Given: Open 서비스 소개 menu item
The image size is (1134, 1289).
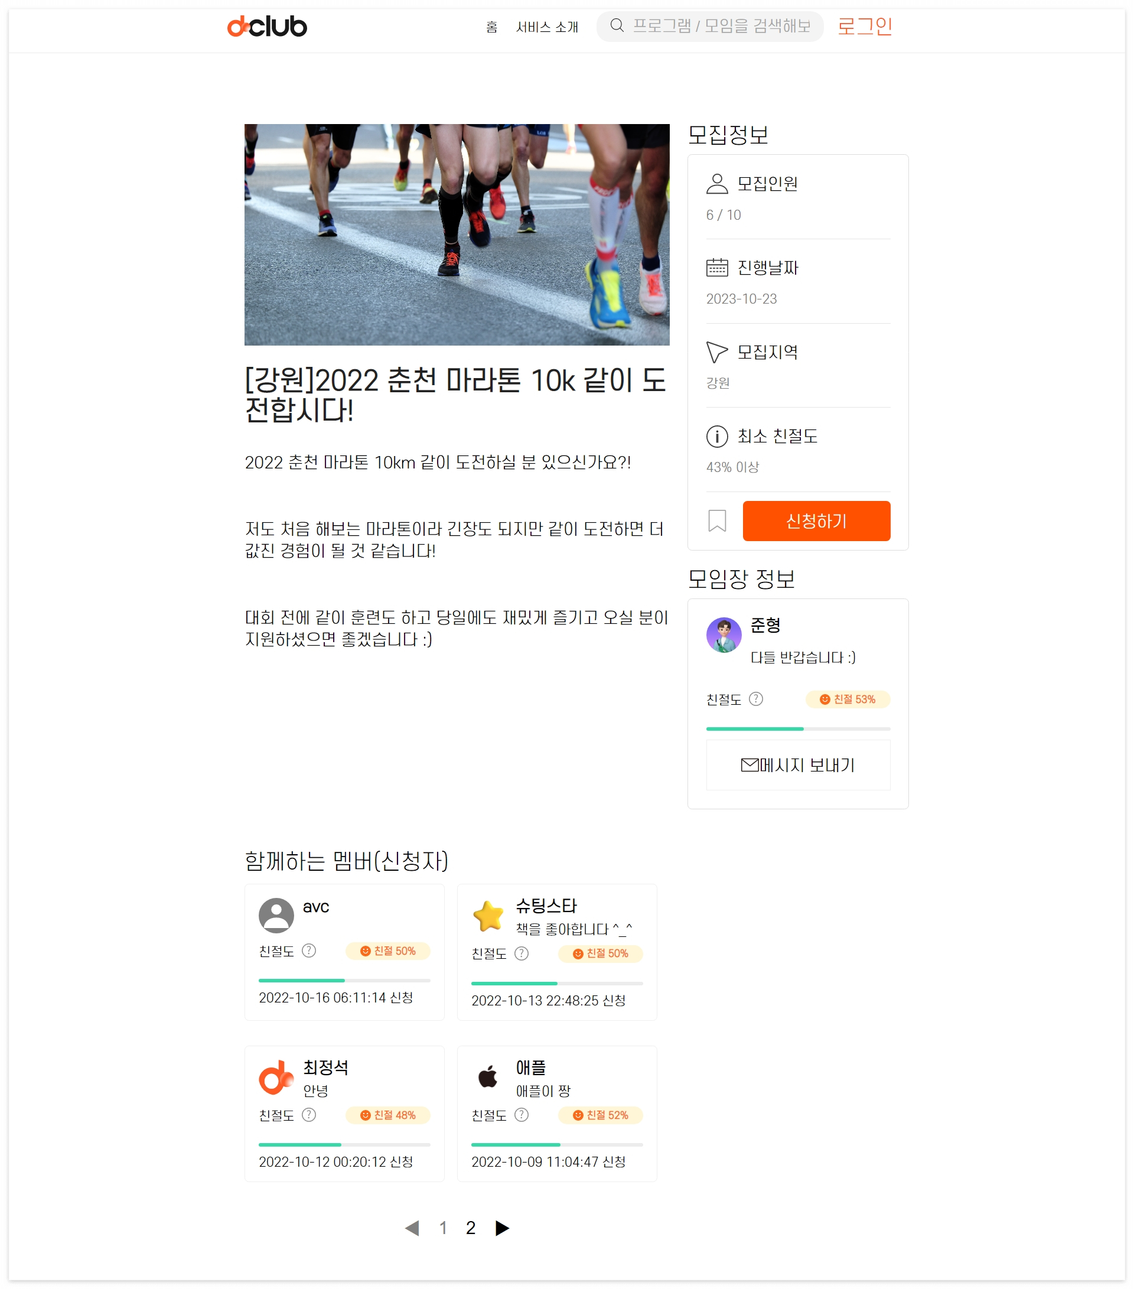Looking at the screenshot, I should [546, 27].
